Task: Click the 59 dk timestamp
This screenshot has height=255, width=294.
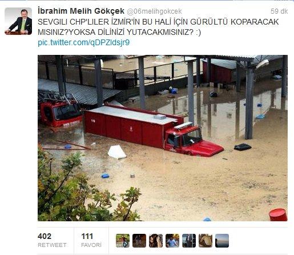Action: (279, 11)
